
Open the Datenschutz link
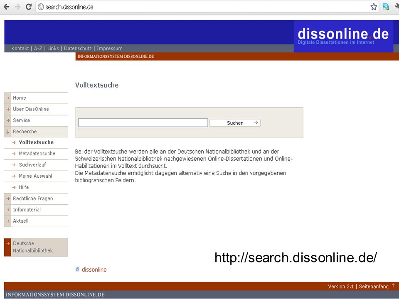78,48
